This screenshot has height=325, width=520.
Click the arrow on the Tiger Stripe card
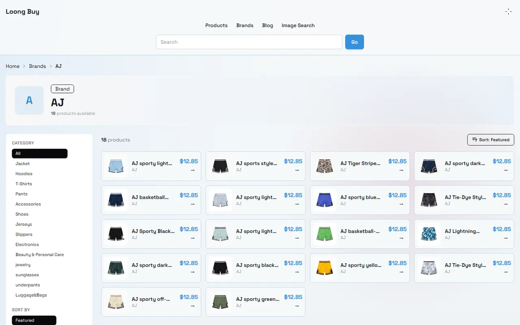pos(401,170)
